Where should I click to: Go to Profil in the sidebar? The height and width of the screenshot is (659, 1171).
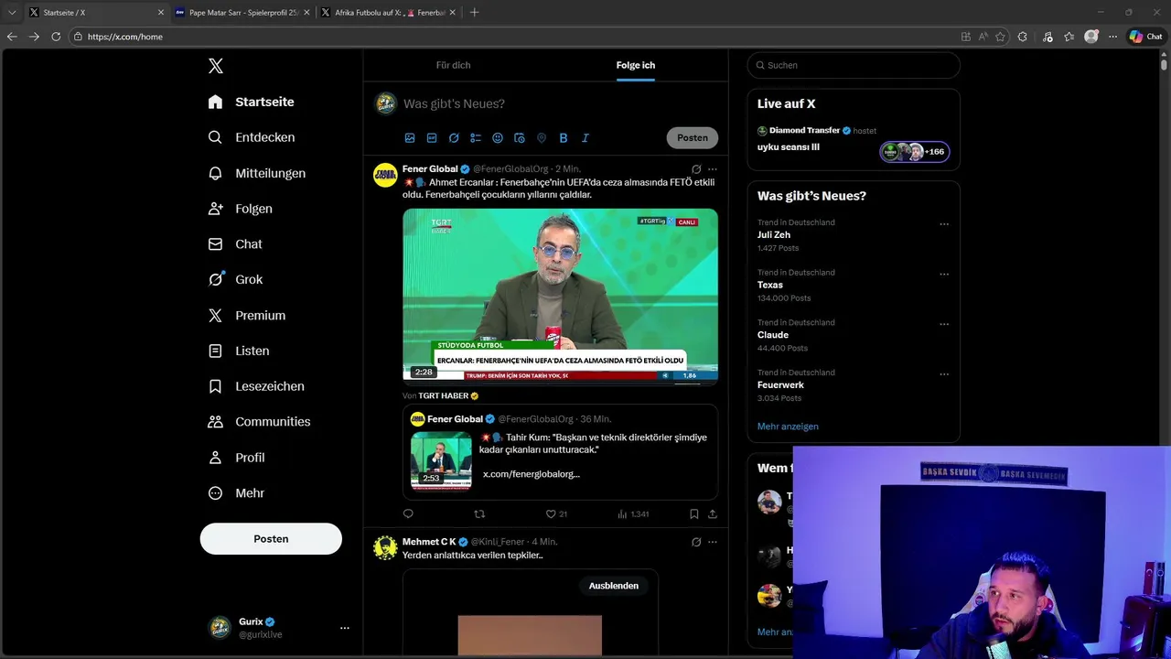pos(236,458)
